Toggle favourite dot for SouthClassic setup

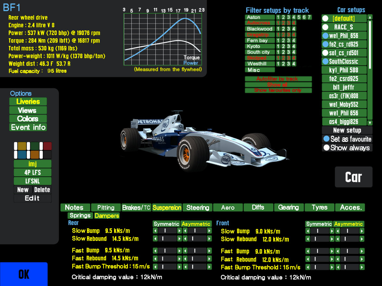[325, 61]
